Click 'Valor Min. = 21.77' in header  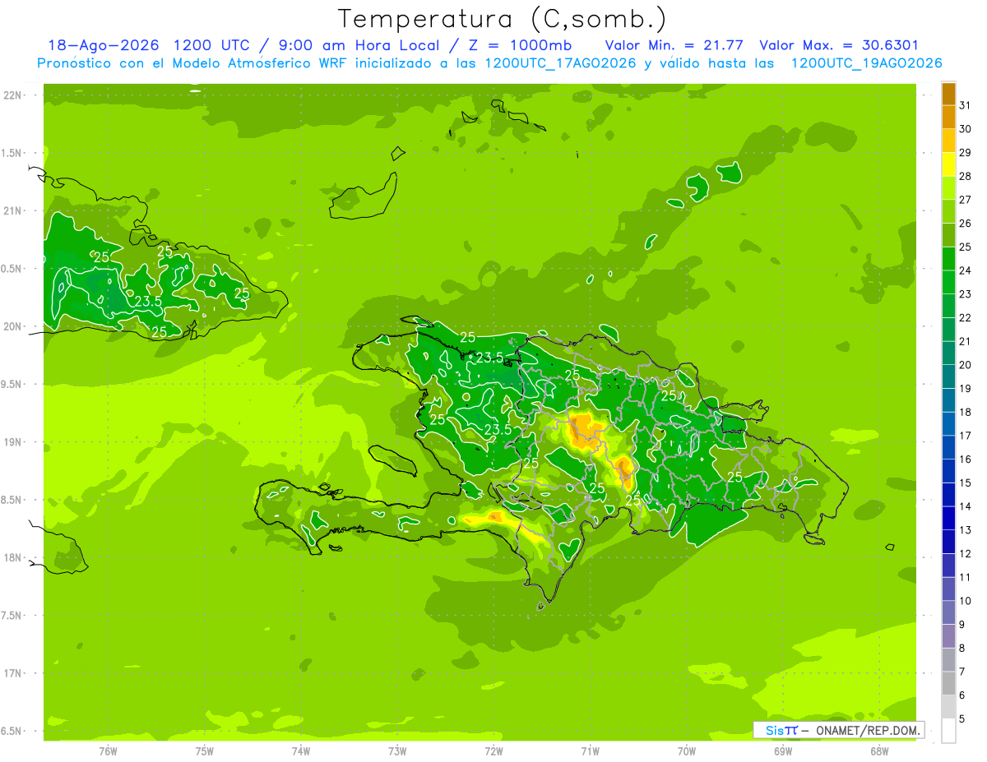tap(674, 45)
